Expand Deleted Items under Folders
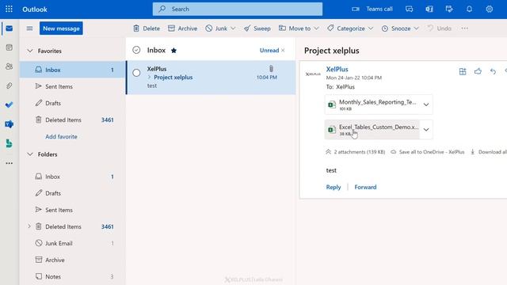Screen dimensions: 507x285 (x=29, y=226)
